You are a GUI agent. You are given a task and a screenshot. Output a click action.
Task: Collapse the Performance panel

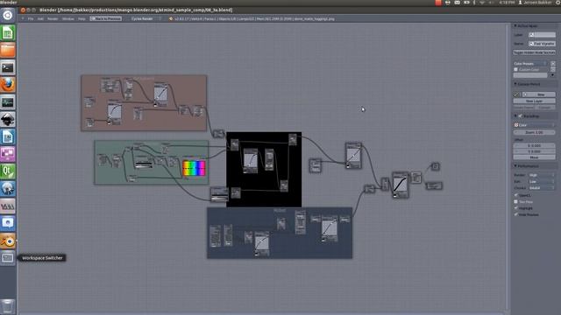coord(515,166)
